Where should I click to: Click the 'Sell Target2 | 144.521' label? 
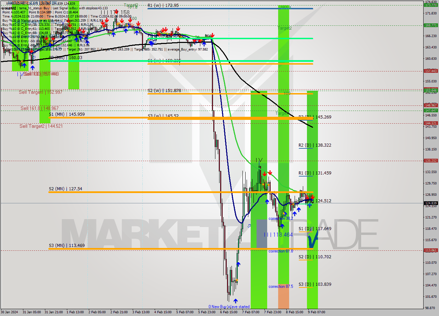pos(41,126)
